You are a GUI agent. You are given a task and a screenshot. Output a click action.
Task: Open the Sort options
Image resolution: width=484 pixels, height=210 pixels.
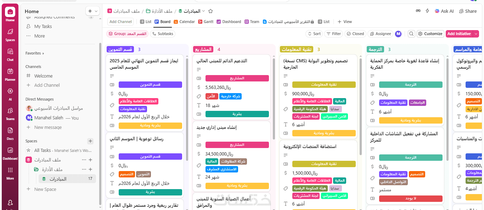point(314,34)
